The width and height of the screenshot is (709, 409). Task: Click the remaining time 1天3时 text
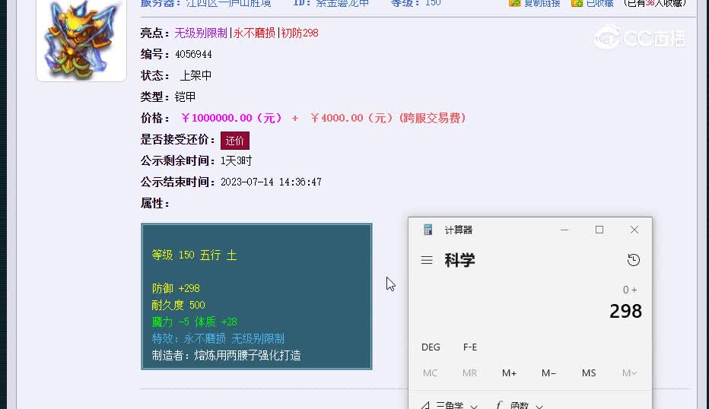tap(236, 161)
